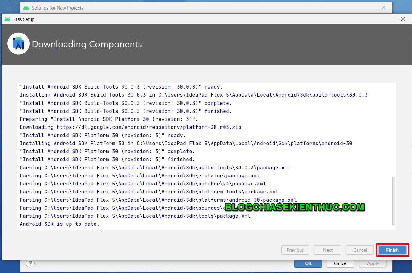Click the Android Studio logo in header
The image size is (412, 273).
click(x=18, y=44)
